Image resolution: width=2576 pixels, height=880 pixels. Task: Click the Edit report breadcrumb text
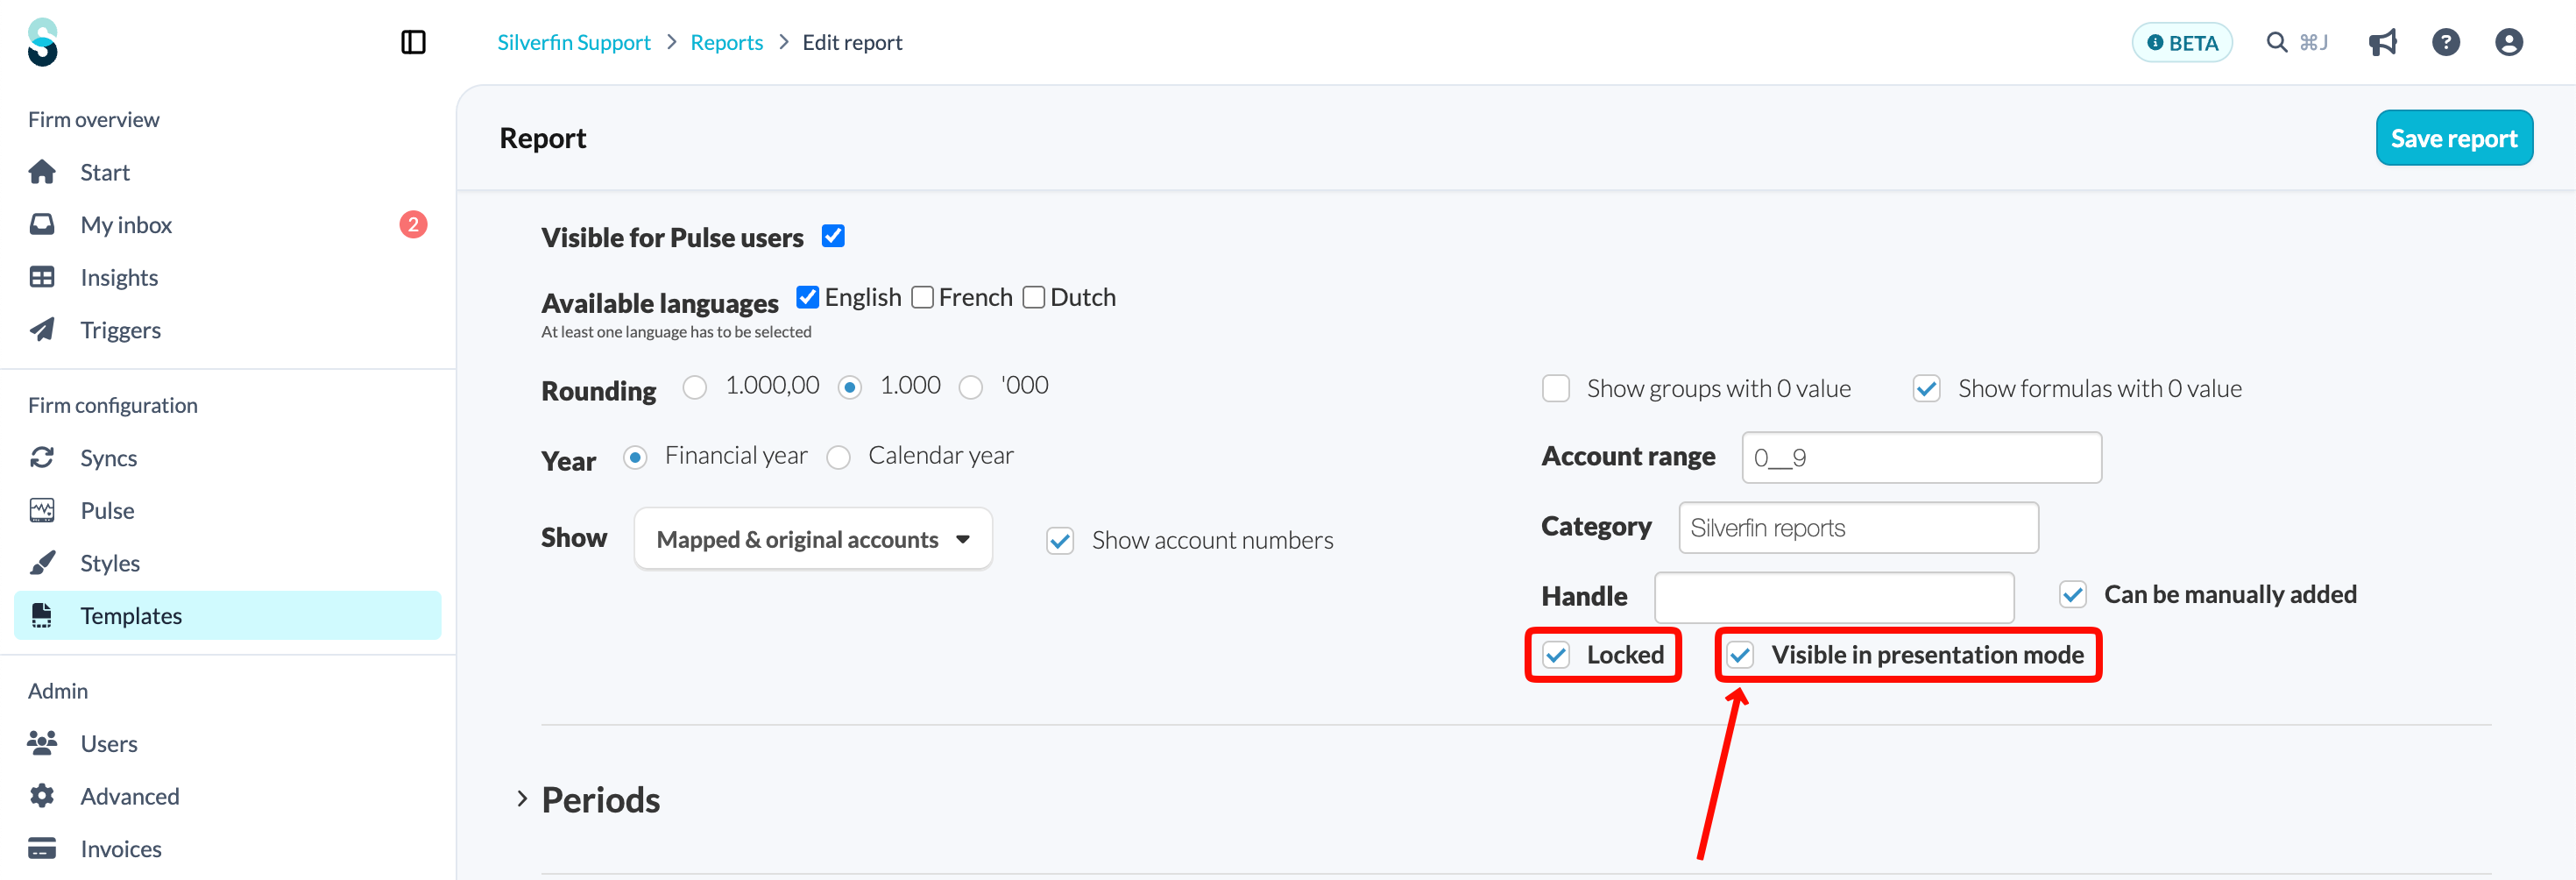point(852,42)
